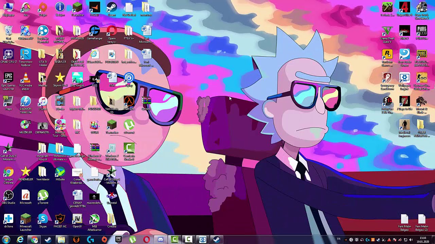Open the Geri Dönüşüm recycle bin
Screen dimensions: 435x244
(x=8, y=34)
